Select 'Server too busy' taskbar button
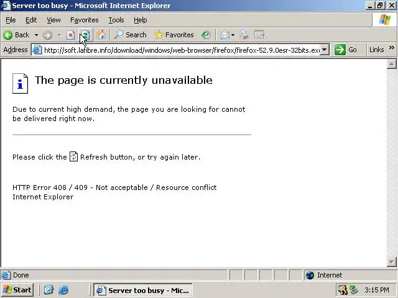Screen dimensions: 398x298 143,290
